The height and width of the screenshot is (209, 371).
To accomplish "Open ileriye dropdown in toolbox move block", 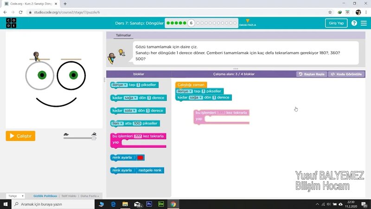I will coord(120,85).
